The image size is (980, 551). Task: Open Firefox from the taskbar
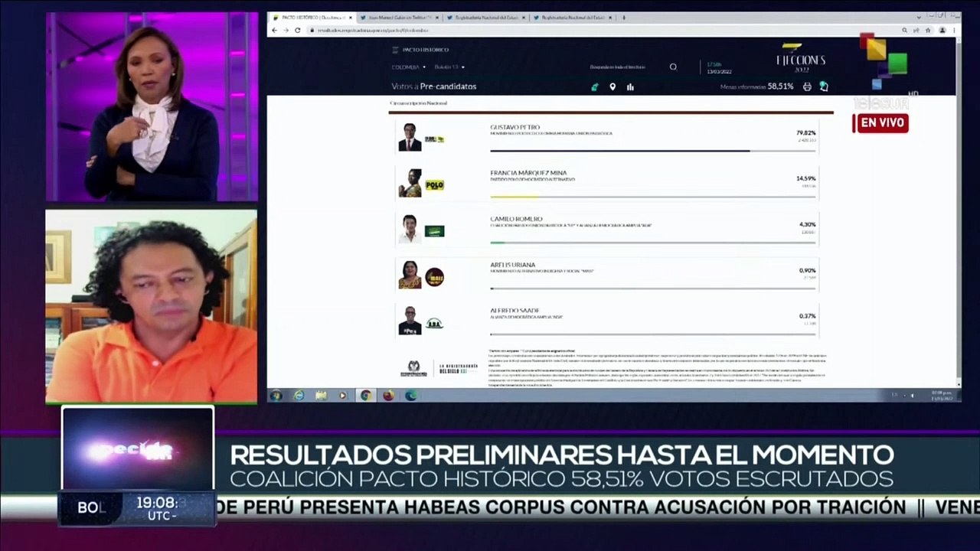388,396
